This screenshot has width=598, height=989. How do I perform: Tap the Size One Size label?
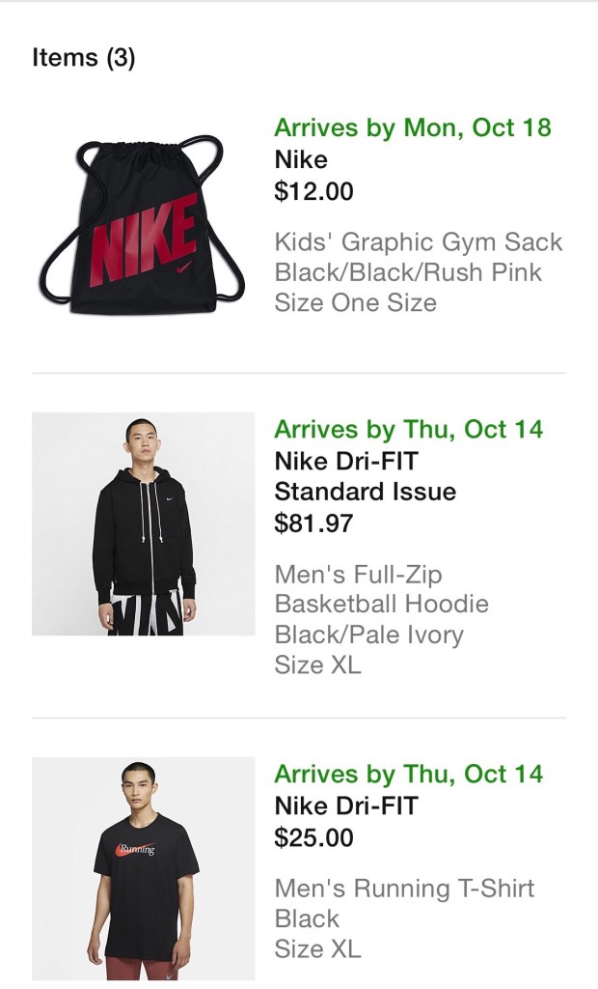355,303
